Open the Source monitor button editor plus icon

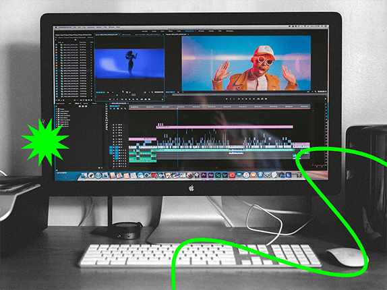[162, 99]
